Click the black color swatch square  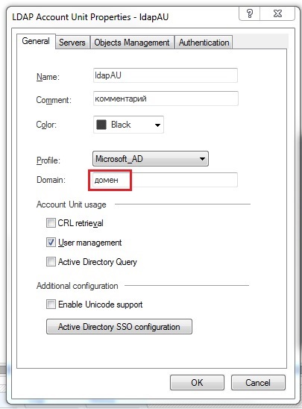pos(101,125)
